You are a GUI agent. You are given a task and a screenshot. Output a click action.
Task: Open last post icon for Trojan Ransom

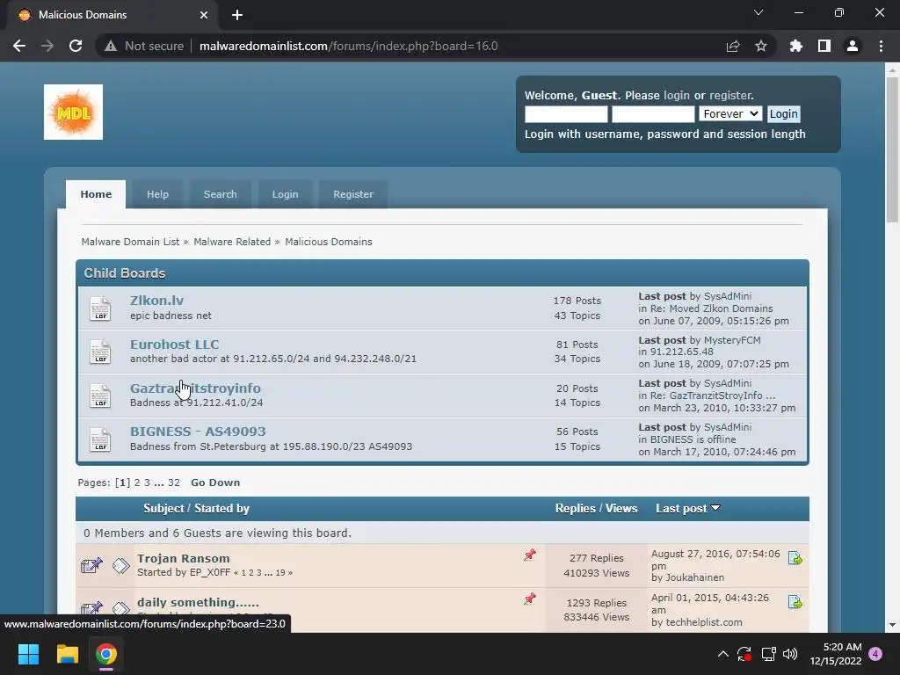795,558
